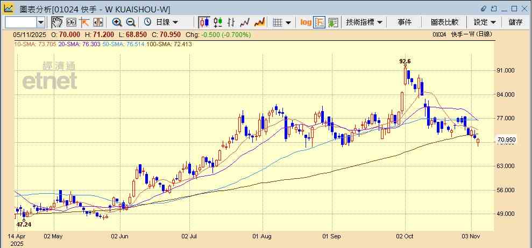The width and height of the screenshot is (532, 248).
Task: Zoom in on the chart
Action: 117,22
